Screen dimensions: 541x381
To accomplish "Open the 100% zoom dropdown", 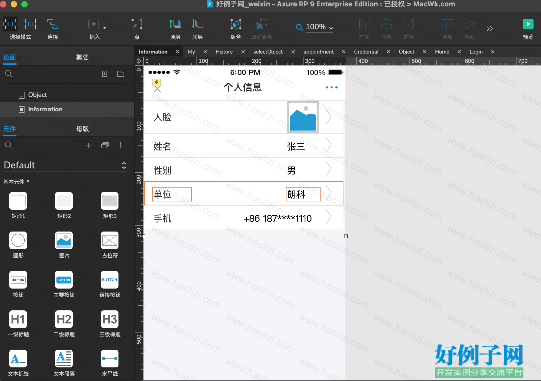I will (x=319, y=27).
